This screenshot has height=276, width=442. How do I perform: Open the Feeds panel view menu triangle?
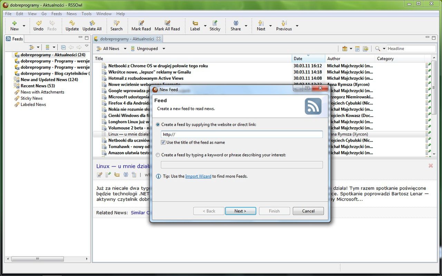pos(87,46)
